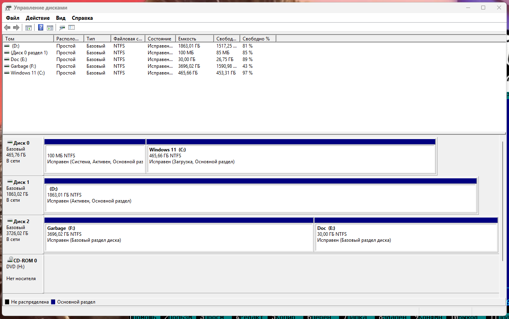Click the rescan disks toolbar icon
Image resolution: width=509 pixels, height=319 pixels.
coord(62,28)
